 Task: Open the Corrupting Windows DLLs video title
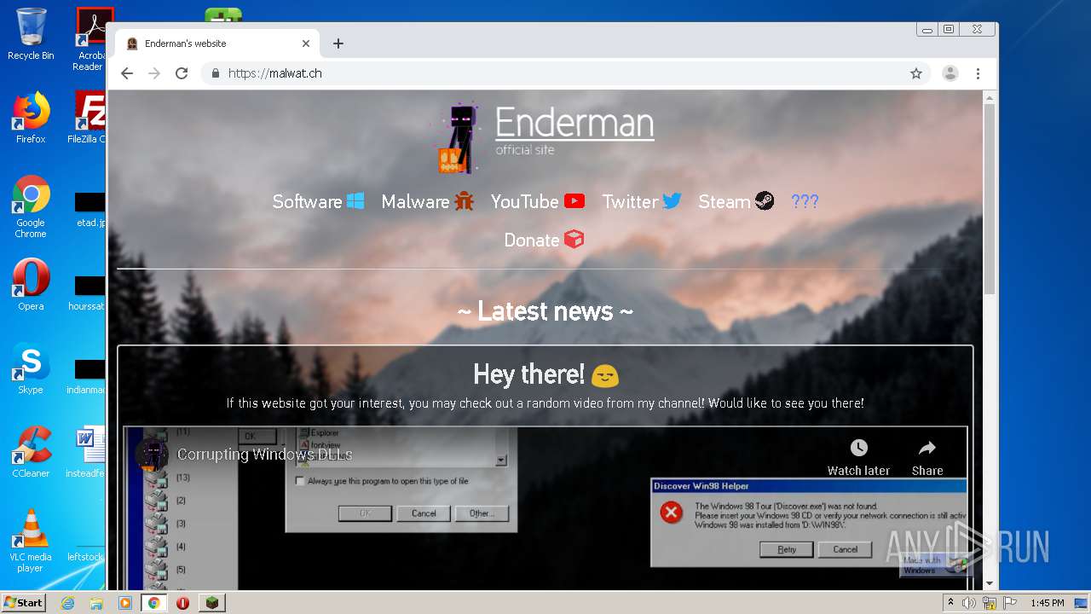264,455
